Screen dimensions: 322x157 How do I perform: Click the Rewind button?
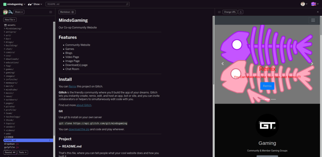[x=10, y=152]
